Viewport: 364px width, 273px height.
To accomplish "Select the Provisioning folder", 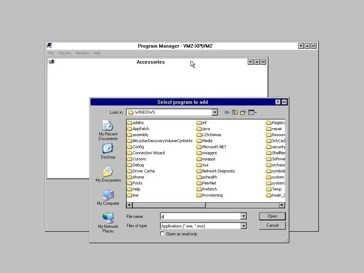I will pos(210,195).
